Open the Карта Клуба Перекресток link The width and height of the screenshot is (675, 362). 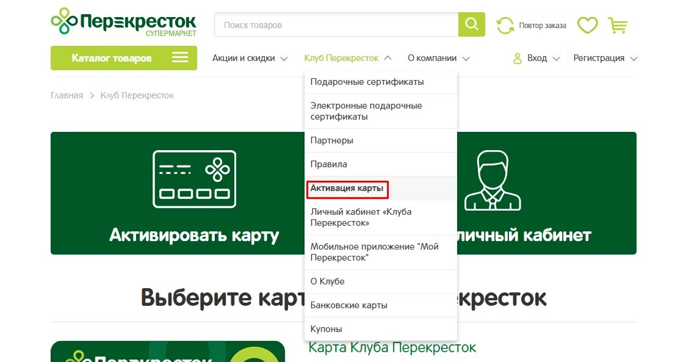tap(392, 347)
